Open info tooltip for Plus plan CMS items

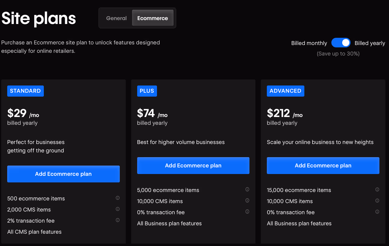(247, 200)
